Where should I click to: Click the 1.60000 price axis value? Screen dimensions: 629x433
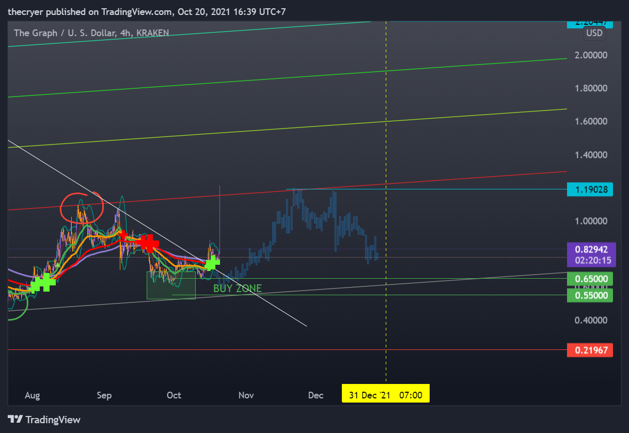pos(591,121)
